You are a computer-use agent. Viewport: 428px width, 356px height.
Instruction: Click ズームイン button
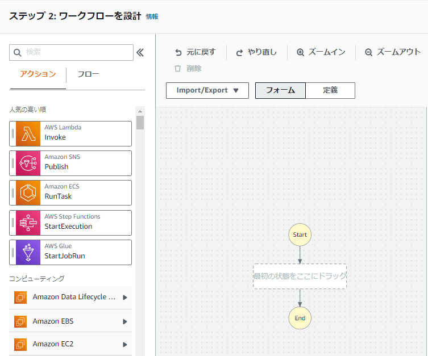point(321,52)
